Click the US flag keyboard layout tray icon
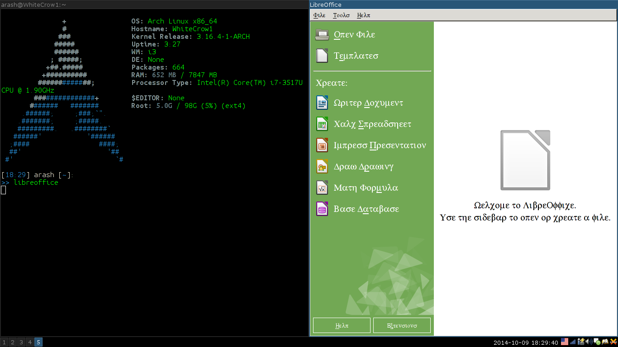 [565, 342]
